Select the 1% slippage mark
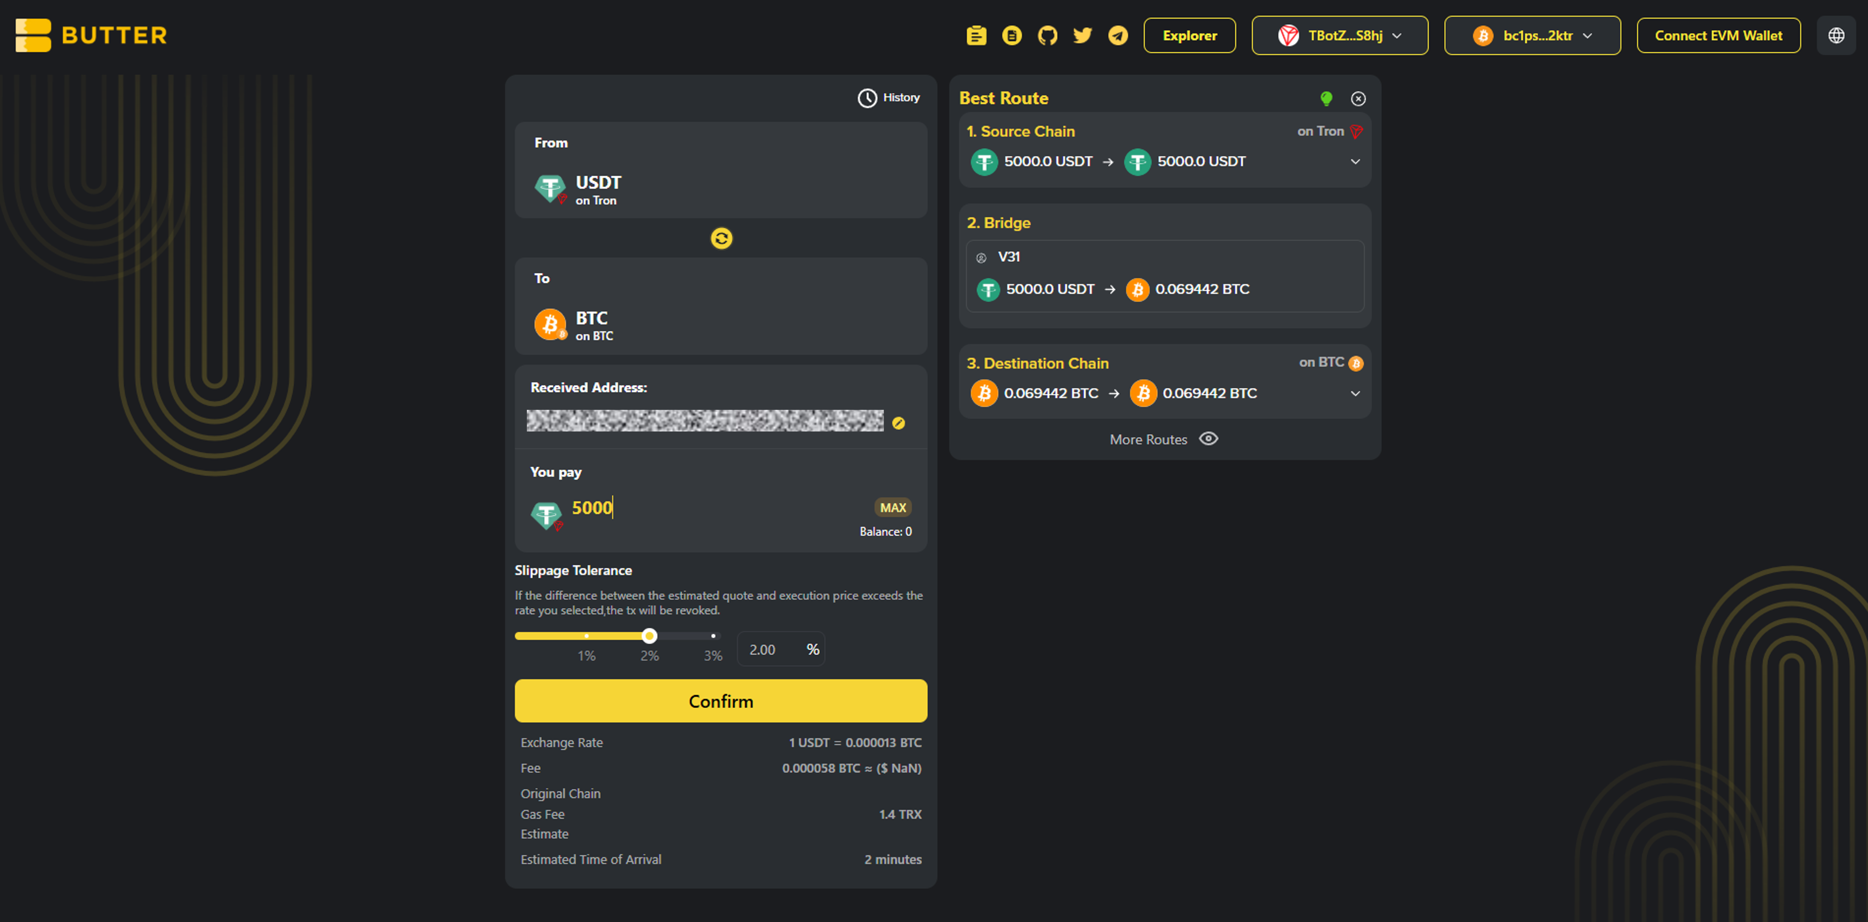This screenshot has width=1868, height=922. coord(586,636)
